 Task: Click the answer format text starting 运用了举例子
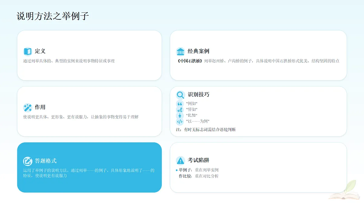tap(89, 173)
